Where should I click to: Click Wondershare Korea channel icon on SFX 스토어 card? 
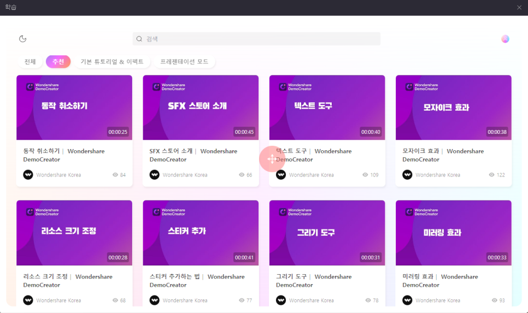click(155, 175)
